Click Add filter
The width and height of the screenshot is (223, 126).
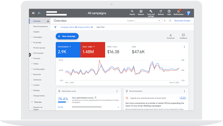(101, 27)
